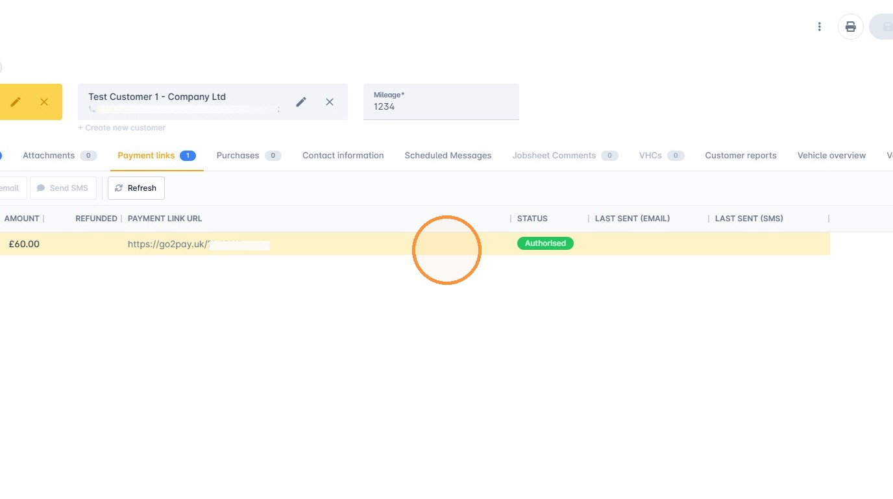This screenshot has width=893, height=499.
Task: Click the Send SMS button
Action: coord(63,188)
